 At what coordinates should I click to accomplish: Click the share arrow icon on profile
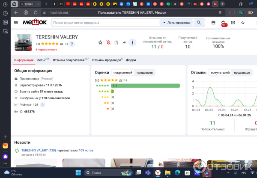tap(124, 42)
